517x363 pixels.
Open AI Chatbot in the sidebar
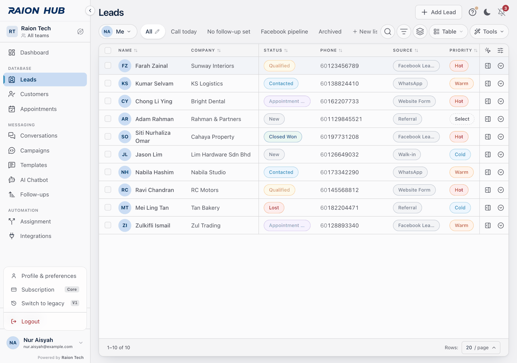point(45,180)
